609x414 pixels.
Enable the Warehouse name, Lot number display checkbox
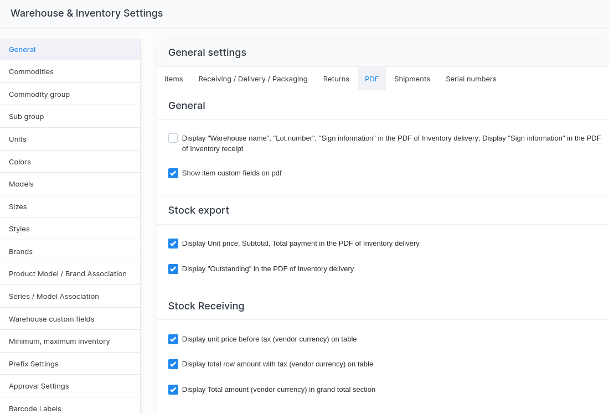pyautogui.click(x=173, y=138)
